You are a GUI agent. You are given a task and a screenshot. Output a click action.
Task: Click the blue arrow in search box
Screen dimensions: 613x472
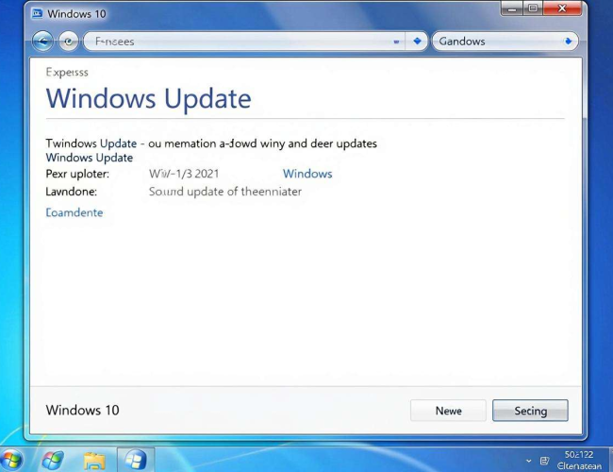tap(568, 42)
